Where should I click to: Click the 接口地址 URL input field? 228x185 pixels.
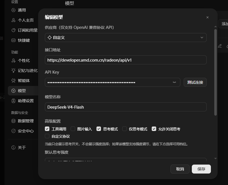coord(126,60)
